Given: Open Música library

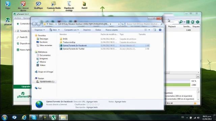Looking at the screenshot, I should pos(41,62).
